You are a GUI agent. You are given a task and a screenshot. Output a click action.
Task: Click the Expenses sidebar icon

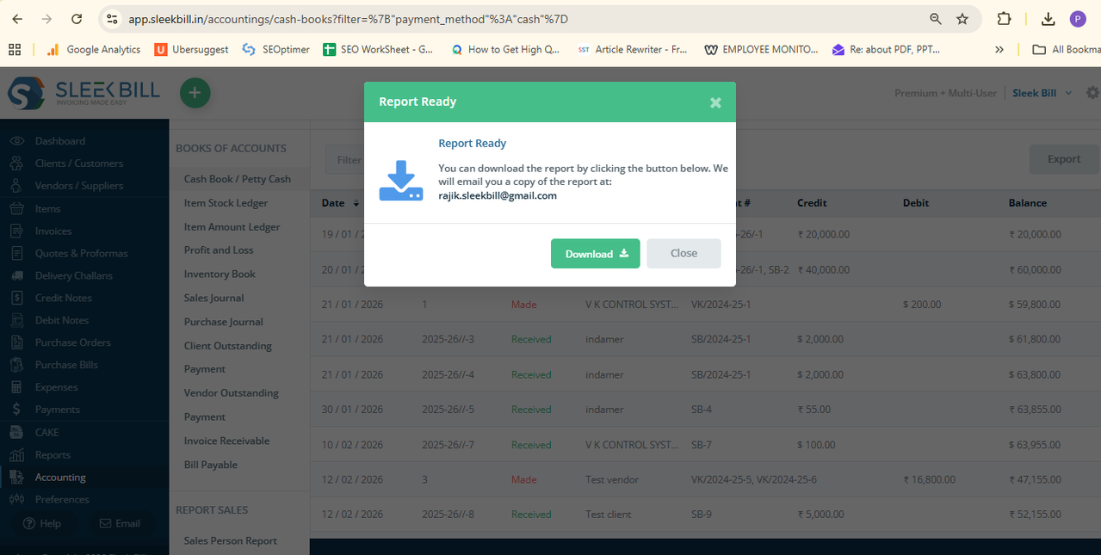tap(16, 387)
